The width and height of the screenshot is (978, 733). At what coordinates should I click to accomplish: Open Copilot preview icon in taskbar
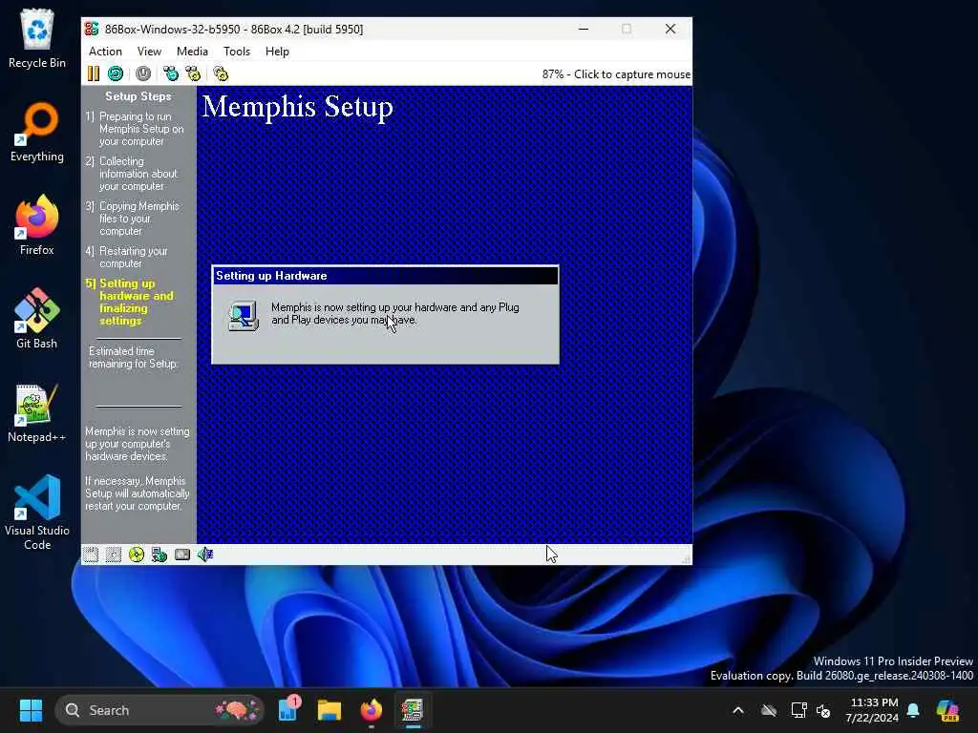947,710
